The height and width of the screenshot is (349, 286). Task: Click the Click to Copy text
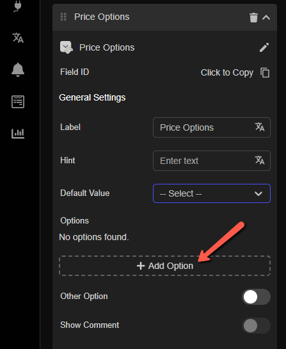coord(227,72)
